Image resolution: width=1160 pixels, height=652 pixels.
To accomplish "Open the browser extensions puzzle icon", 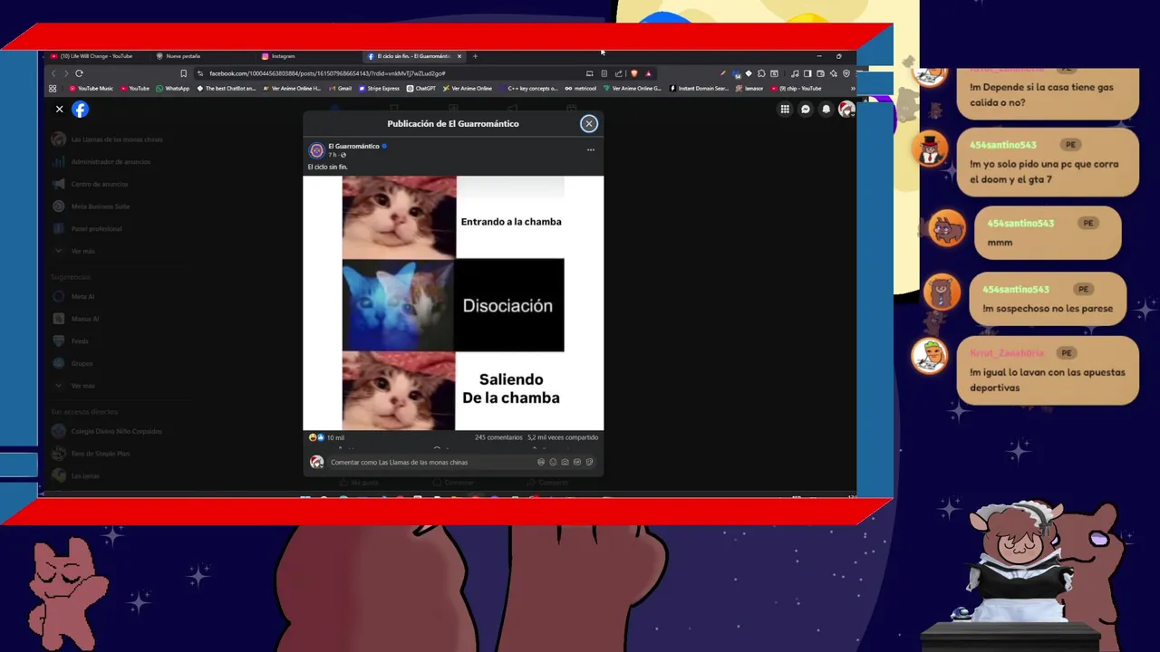I will click(x=761, y=73).
